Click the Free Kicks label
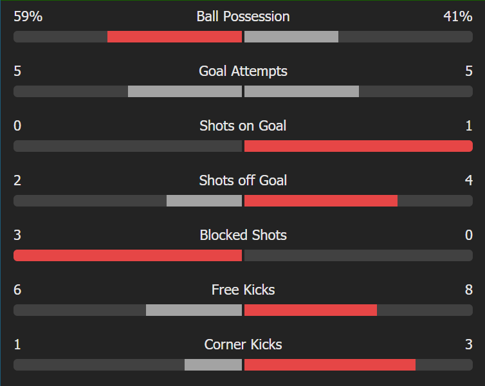The image size is (485, 386). pos(243,290)
